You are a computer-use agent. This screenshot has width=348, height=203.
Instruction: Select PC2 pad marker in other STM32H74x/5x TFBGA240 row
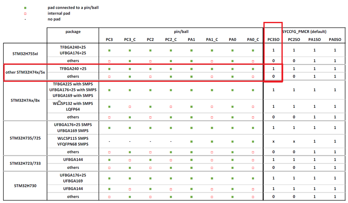(150, 69)
